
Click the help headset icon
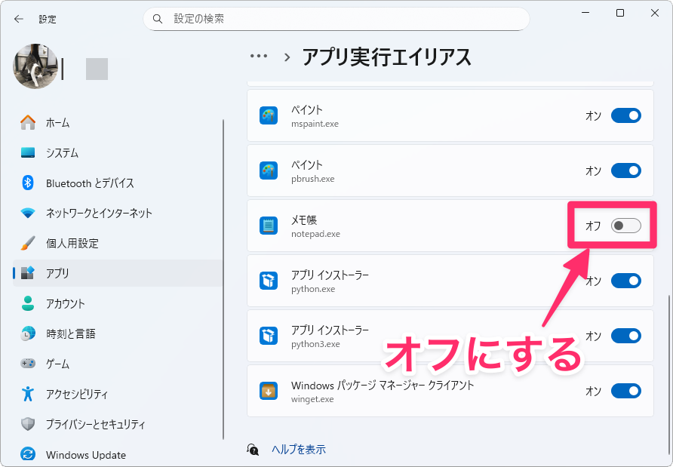(253, 450)
